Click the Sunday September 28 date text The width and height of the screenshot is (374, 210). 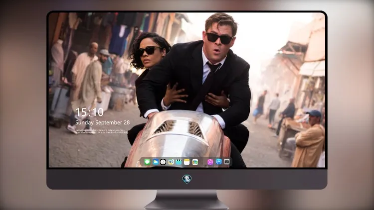point(103,122)
